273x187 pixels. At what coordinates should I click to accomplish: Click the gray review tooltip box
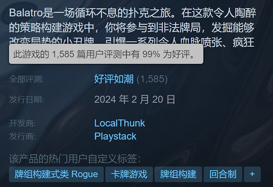point(106,54)
